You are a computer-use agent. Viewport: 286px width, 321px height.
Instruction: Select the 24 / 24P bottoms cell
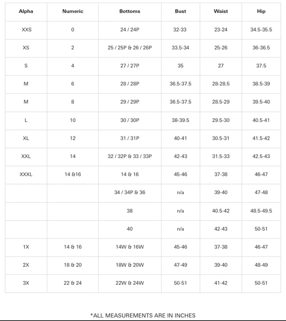tap(130, 30)
